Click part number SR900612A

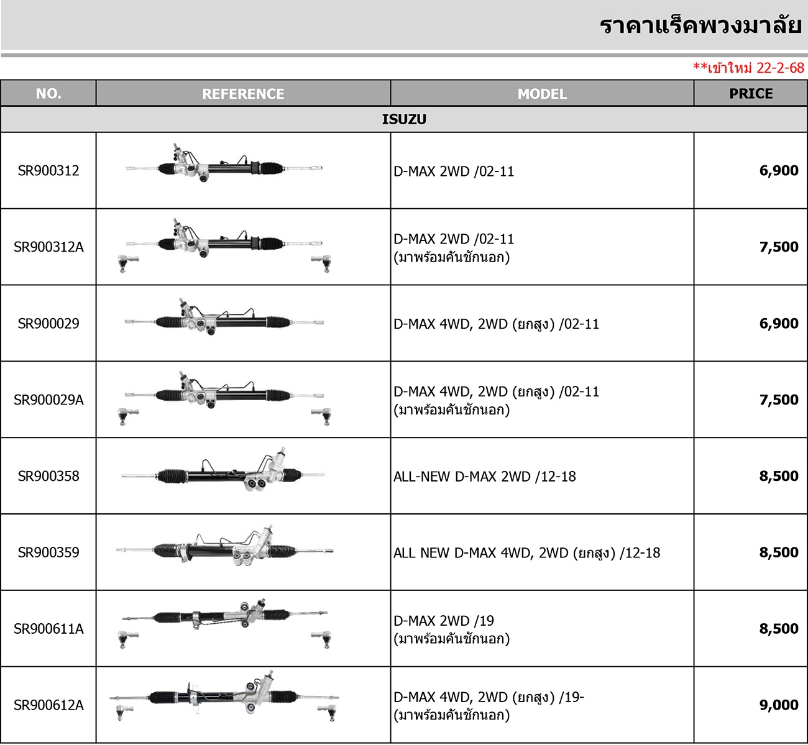pyautogui.click(x=48, y=705)
